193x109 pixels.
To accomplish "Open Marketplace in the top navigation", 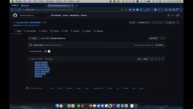I will (74, 15).
